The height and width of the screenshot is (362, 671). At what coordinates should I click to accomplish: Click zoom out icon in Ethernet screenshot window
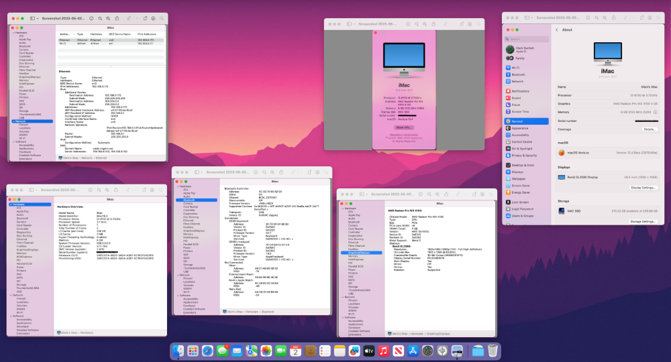pos(100,18)
